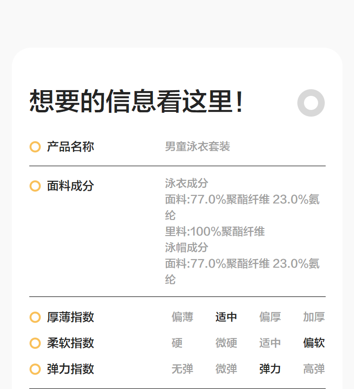Click the yellow circle beside 面料成分
This screenshot has height=389, width=354.
[35, 186]
